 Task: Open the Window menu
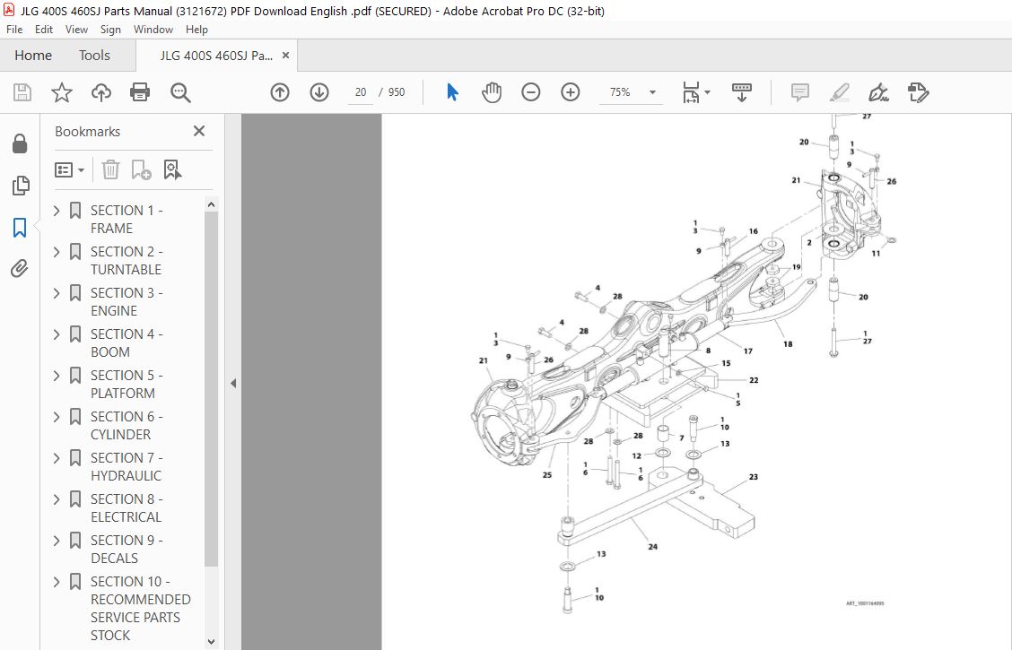pos(153,29)
